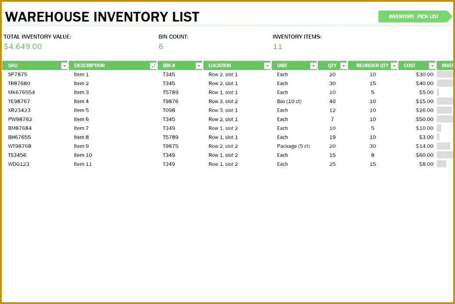Select the BIN COUNT value 6
455x304 pixels.
tap(161, 46)
